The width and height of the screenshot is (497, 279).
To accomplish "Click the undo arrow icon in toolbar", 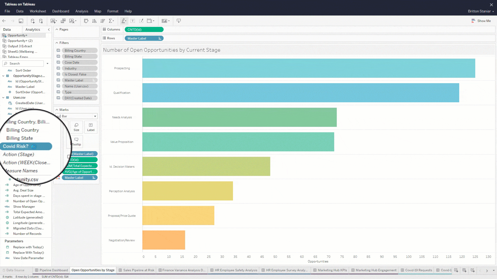I will 4,21.
